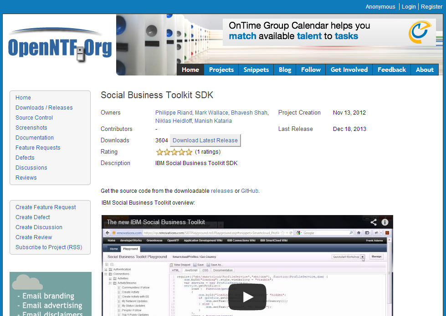Click the video title 'The new IBM Social Business Toolkit'
Image resolution: width=446 pixels, height=316 pixels.
(156, 222)
